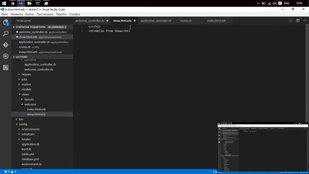Open the Файл menu
Screen dimensions: 309x174
point(4,14)
